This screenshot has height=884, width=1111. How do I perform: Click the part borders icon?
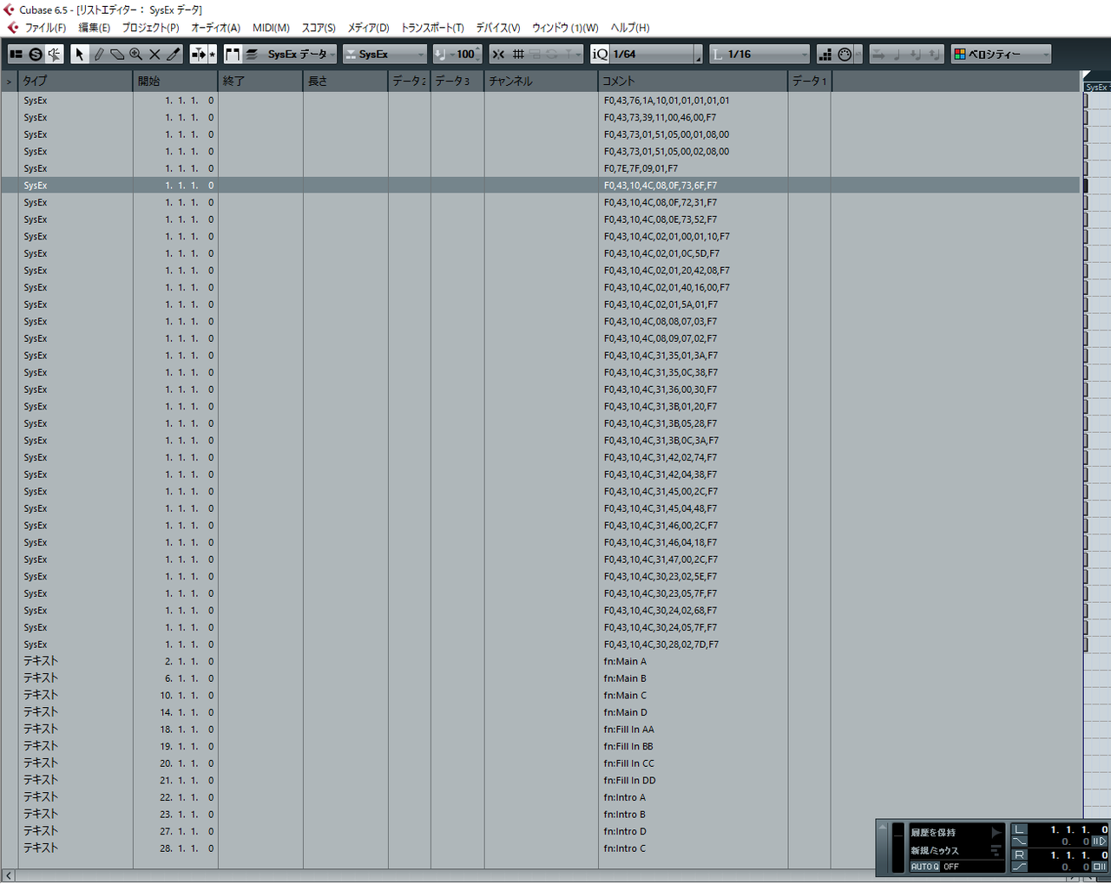233,54
